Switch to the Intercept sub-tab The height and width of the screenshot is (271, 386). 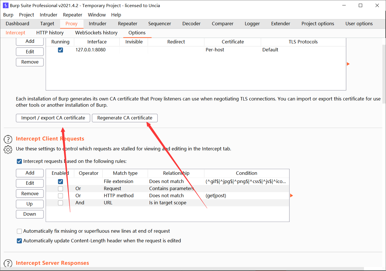click(x=15, y=33)
